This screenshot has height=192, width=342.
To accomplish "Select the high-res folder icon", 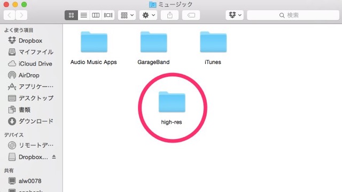I will (x=172, y=102).
